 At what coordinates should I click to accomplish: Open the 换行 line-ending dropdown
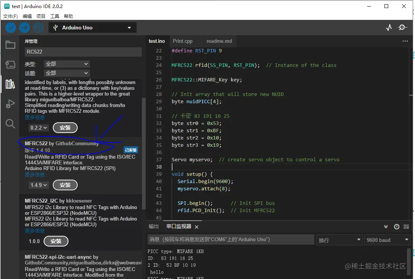339,240
